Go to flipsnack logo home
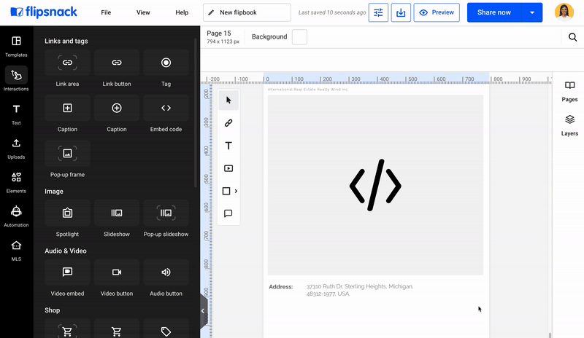584x338 pixels. tap(44, 12)
